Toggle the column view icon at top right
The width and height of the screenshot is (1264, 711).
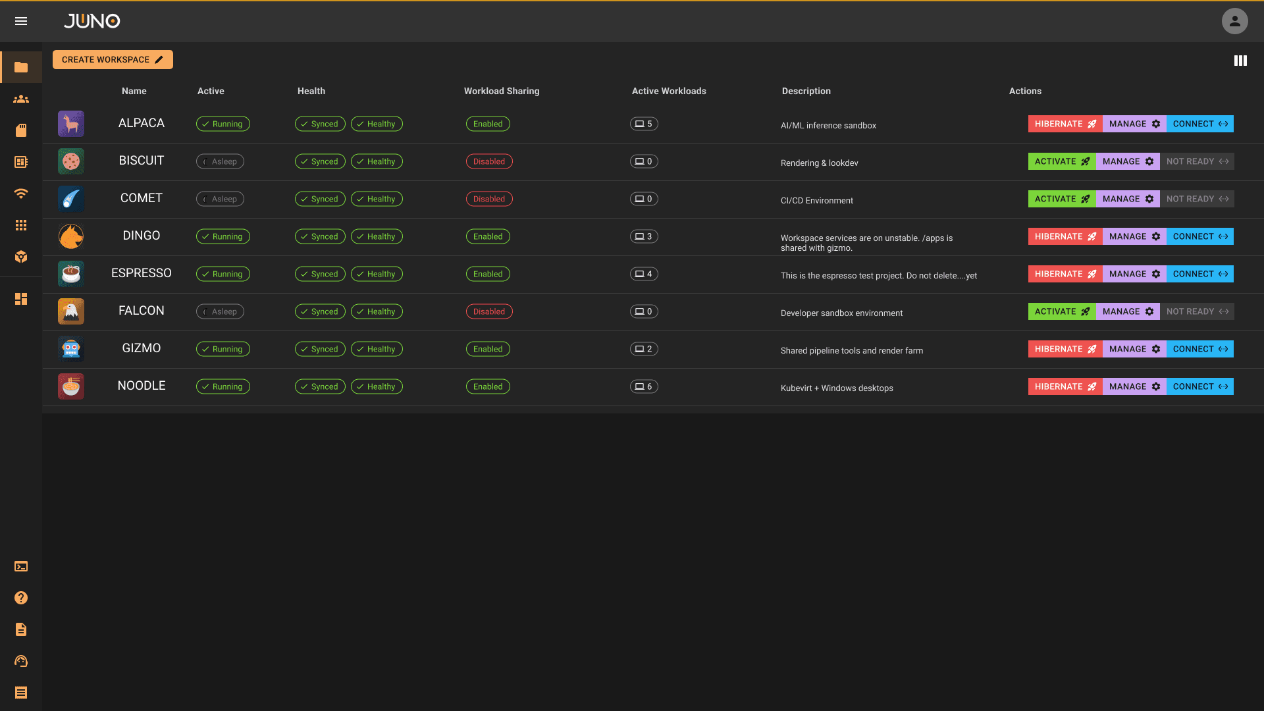(1240, 61)
